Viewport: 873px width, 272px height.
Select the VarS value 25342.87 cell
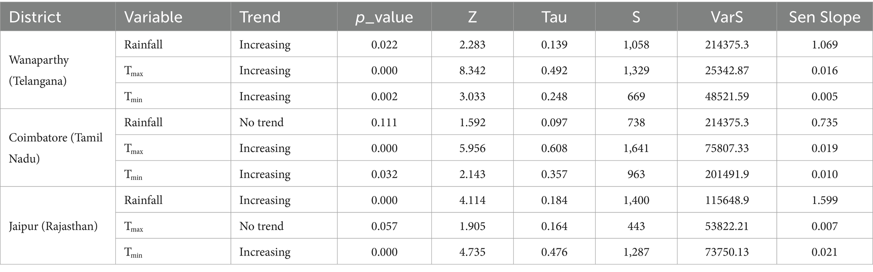pos(727,71)
